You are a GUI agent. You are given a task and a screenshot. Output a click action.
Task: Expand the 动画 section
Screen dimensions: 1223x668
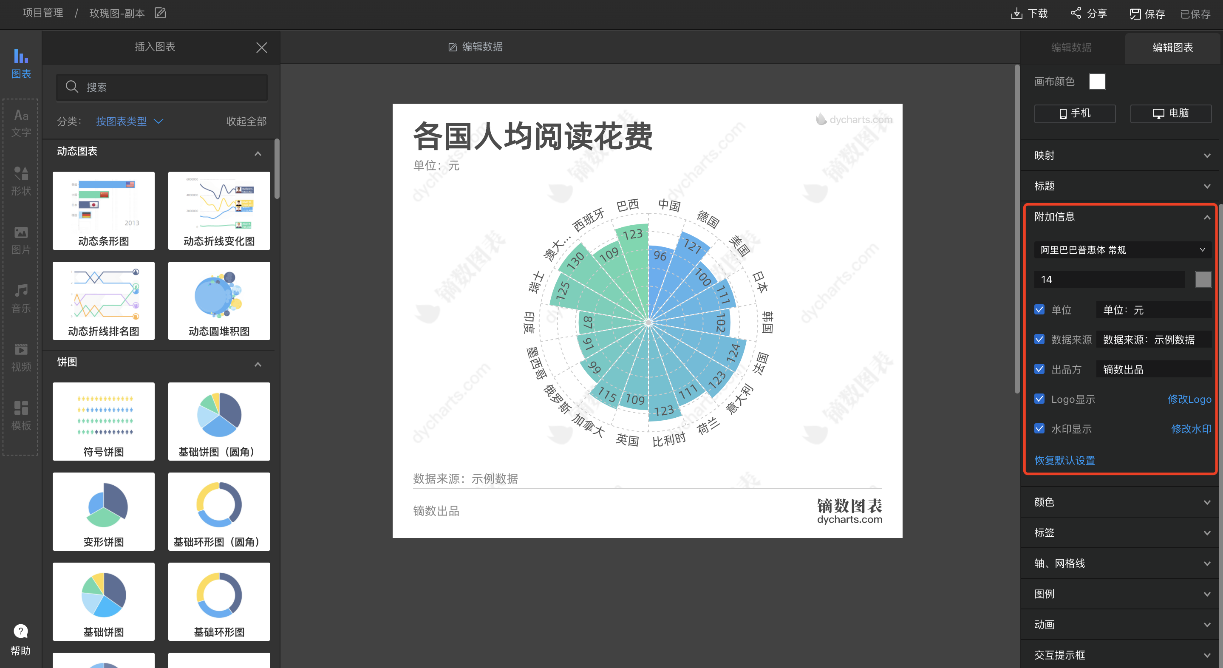point(1121,625)
